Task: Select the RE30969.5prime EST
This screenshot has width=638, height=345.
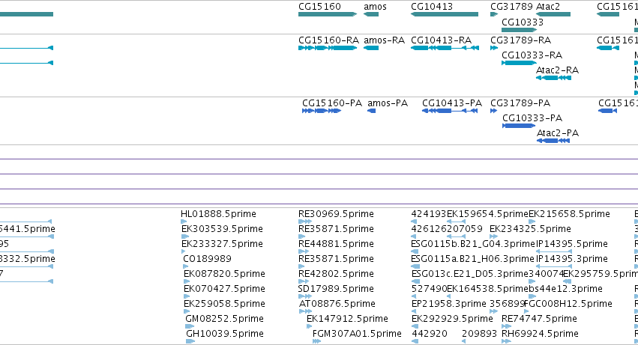Action: coord(336,214)
